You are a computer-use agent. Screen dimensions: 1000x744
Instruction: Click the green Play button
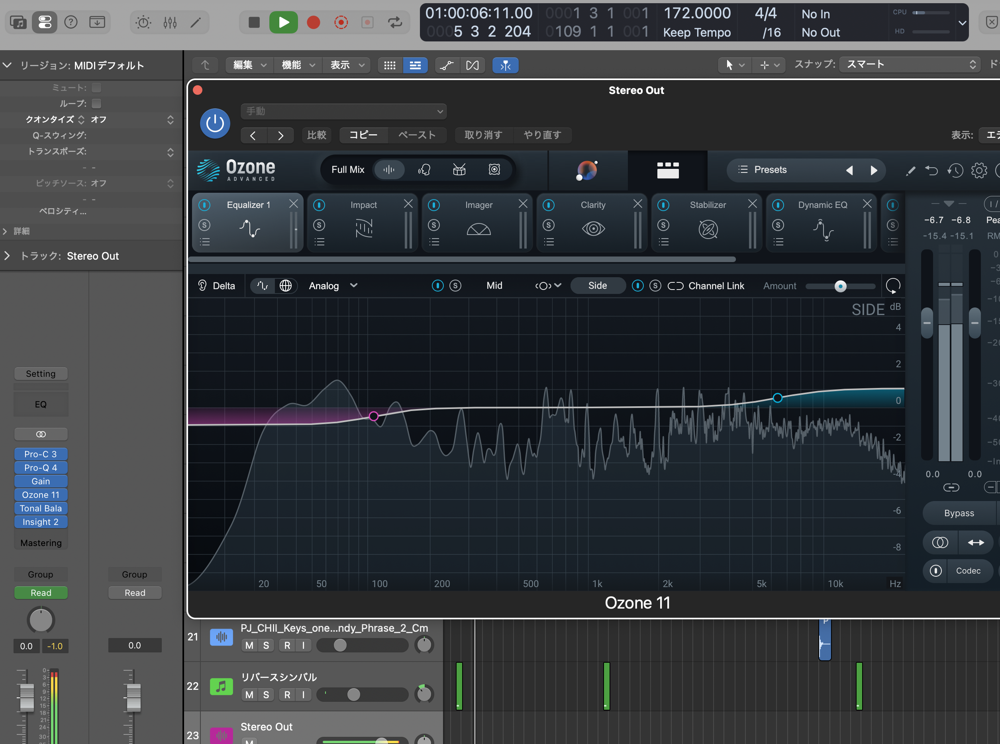pos(283,22)
